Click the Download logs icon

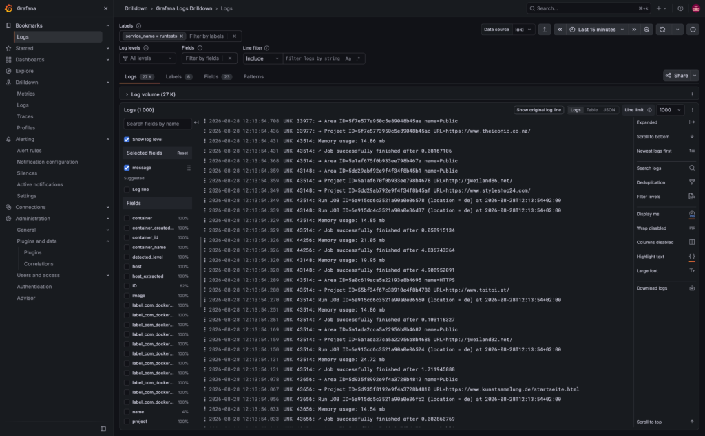click(x=691, y=288)
